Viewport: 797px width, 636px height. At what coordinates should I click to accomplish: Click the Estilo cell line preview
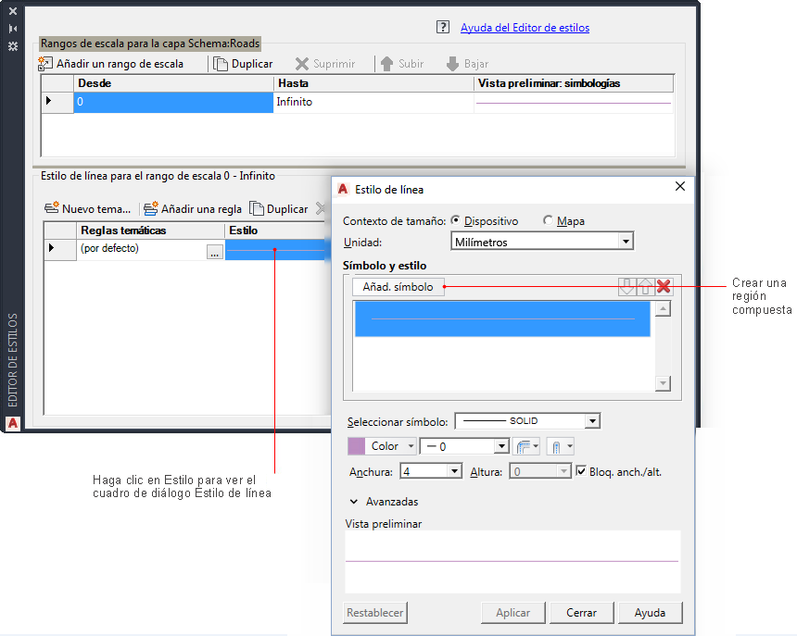coord(277,250)
